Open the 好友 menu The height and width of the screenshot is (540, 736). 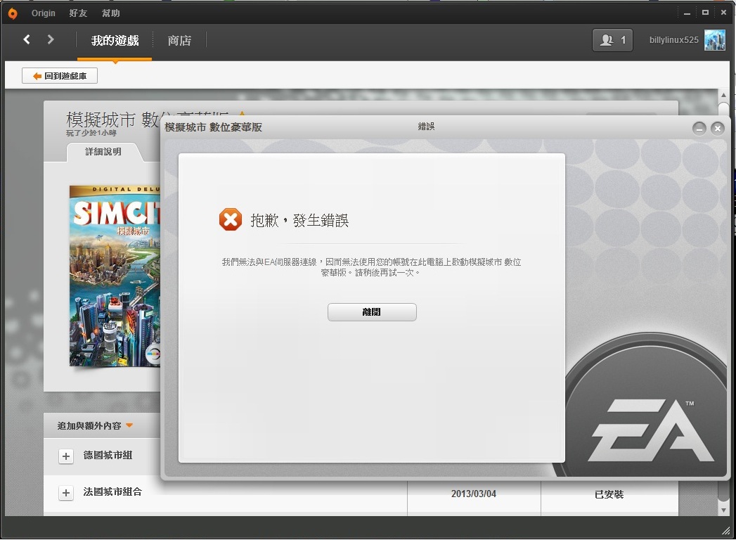[79, 13]
